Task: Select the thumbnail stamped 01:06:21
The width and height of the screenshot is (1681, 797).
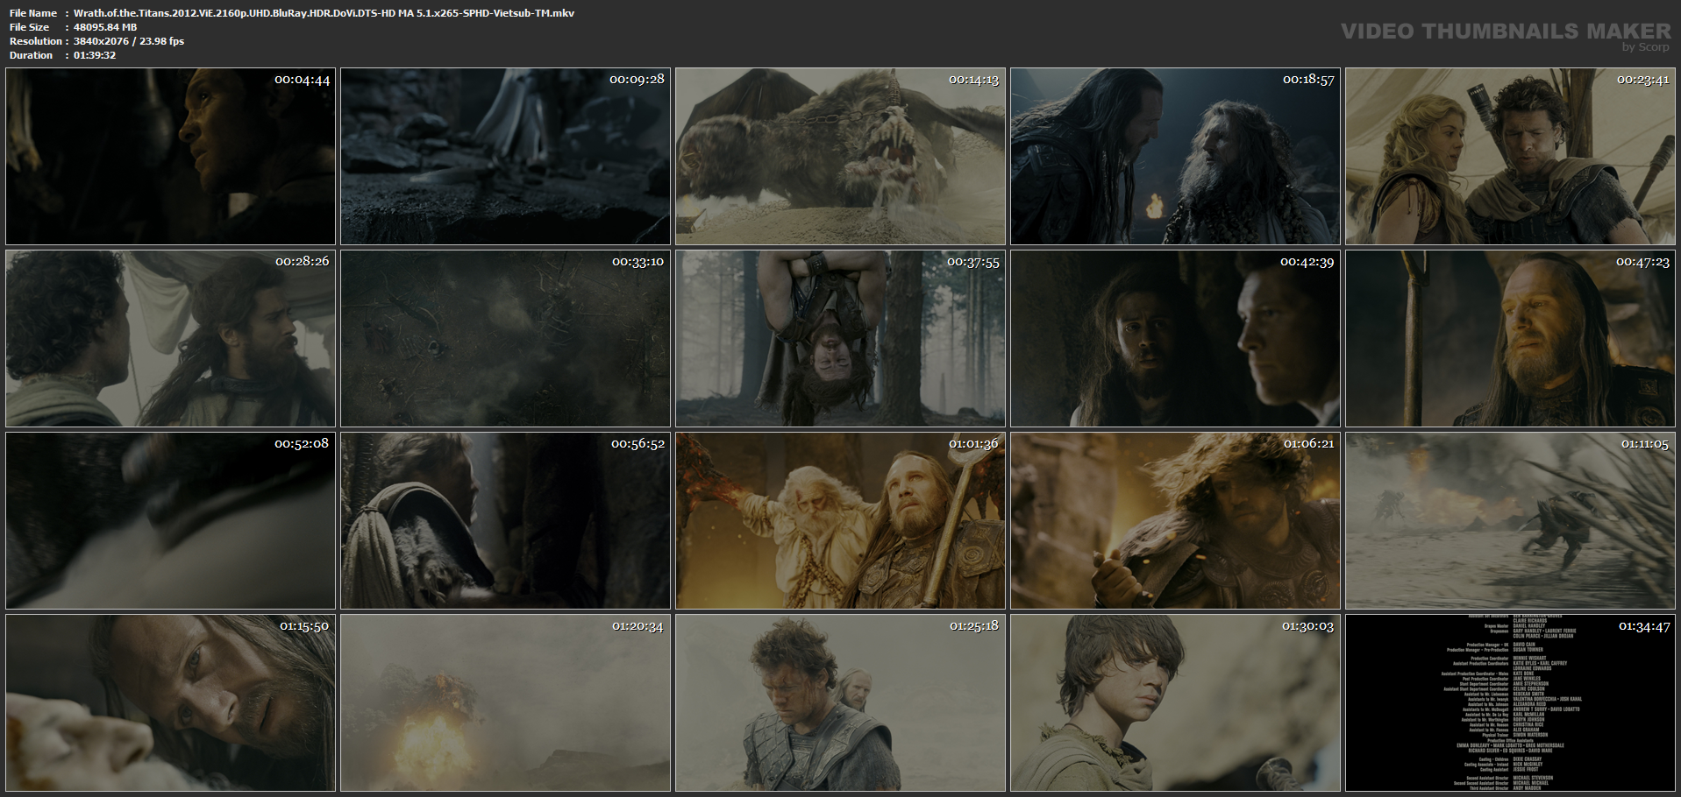Action: click(1175, 521)
